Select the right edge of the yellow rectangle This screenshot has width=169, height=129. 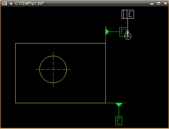point(105,73)
